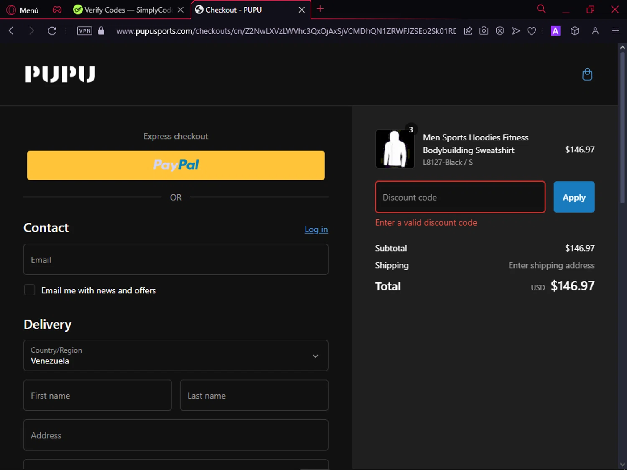Go forward to next page
This screenshot has height=470, width=627.
(x=31, y=30)
